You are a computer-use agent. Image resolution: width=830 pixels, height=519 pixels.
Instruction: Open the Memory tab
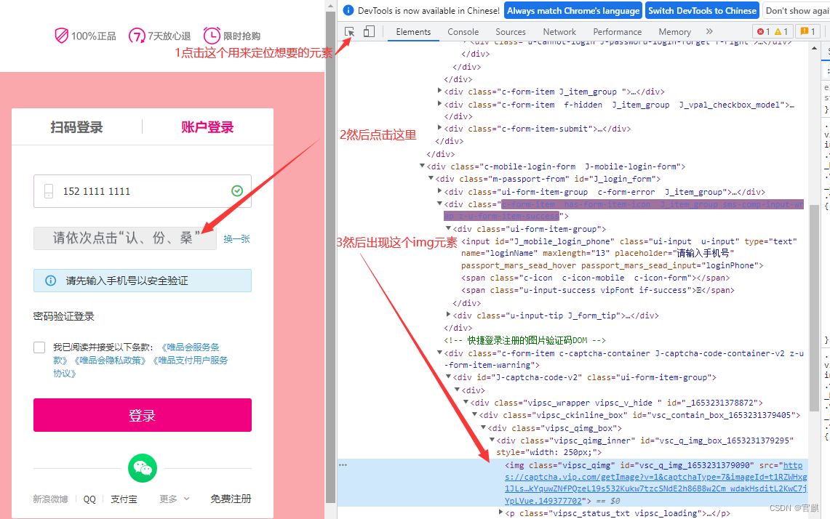(674, 32)
